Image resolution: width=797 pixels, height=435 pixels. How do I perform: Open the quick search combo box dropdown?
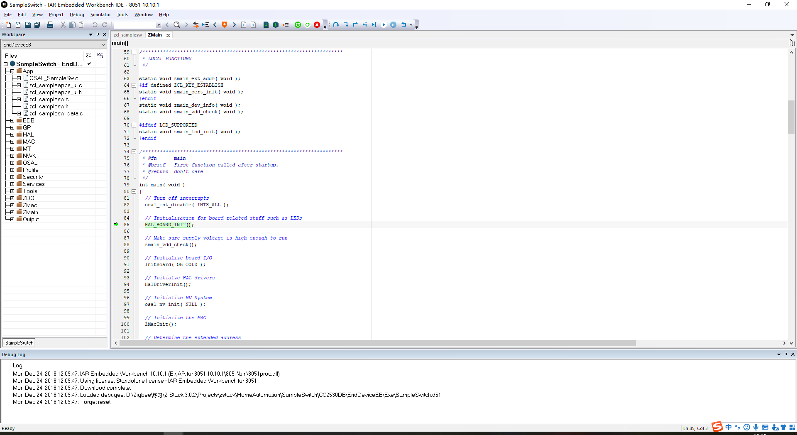point(159,25)
